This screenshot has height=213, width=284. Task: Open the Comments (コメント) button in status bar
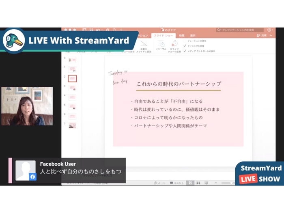(176, 183)
